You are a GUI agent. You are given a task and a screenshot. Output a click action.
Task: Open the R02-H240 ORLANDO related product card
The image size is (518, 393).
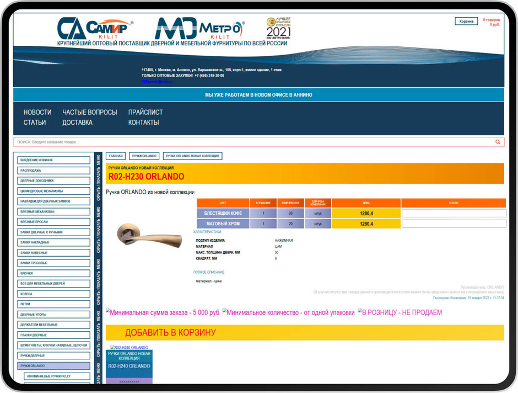[129, 364]
